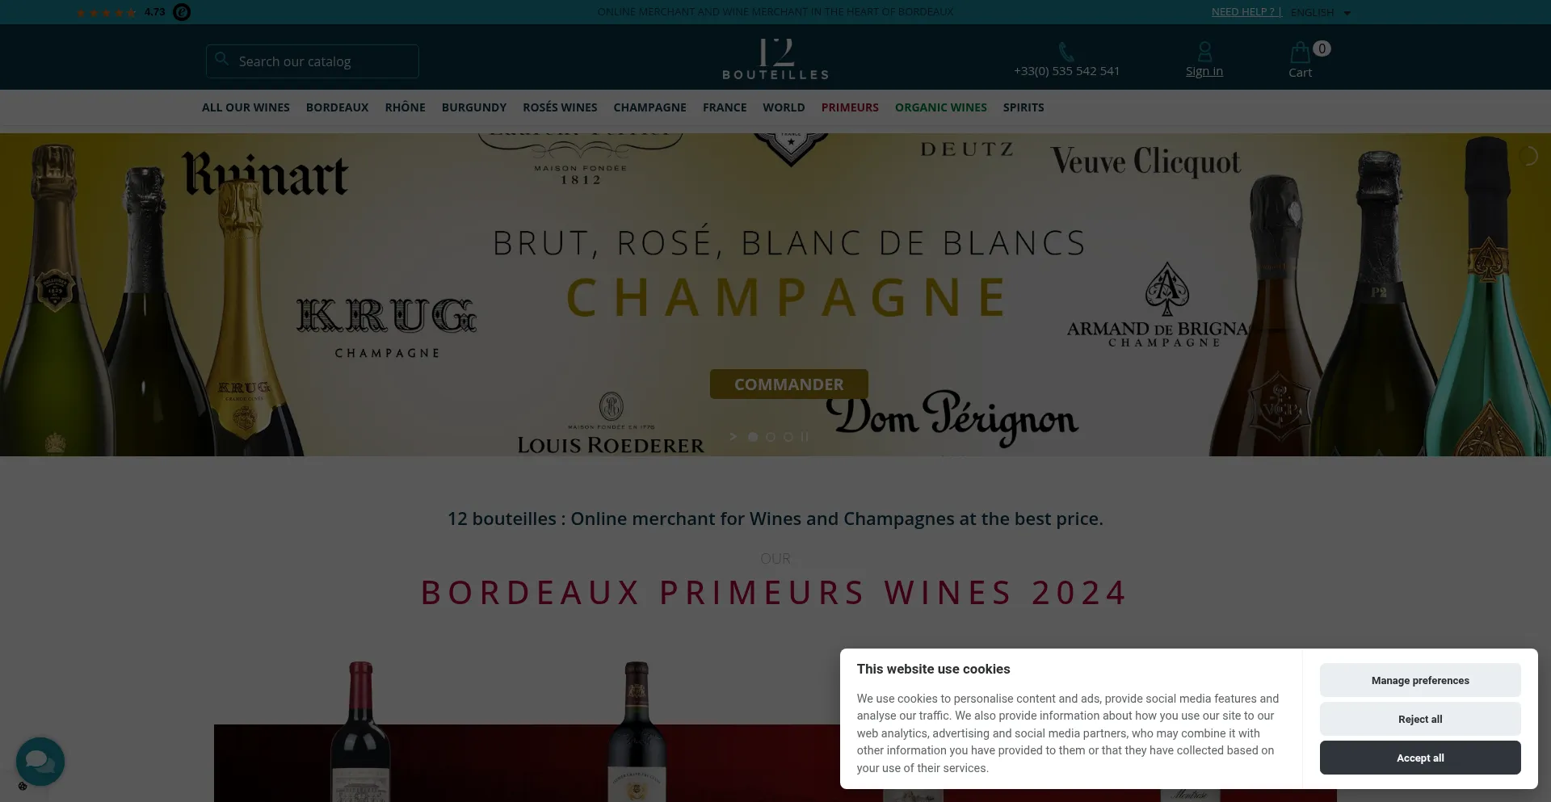Open Manage preferences for cookies
The height and width of the screenshot is (802, 1551).
pos(1420,680)
